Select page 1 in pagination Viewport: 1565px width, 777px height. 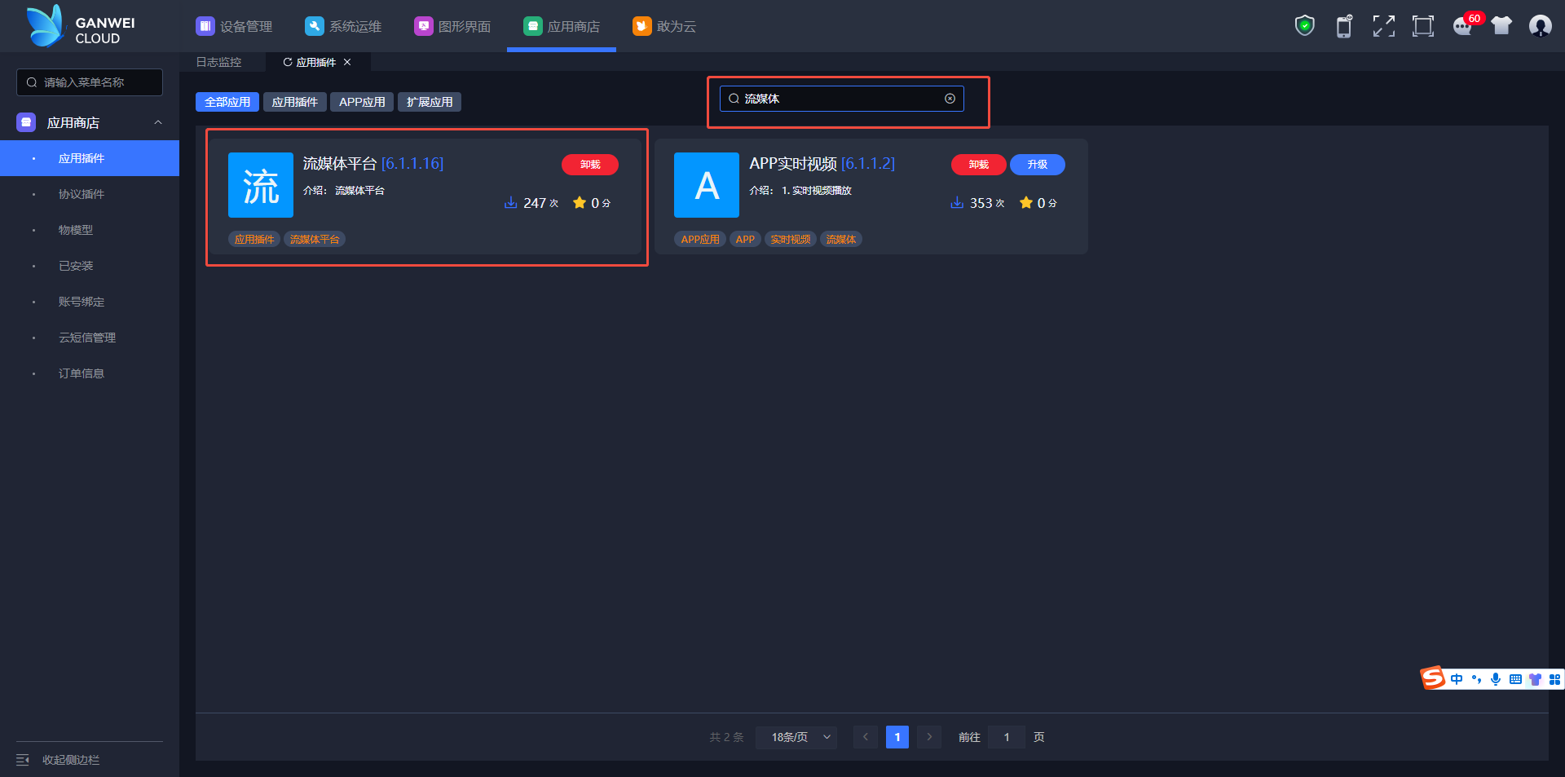897,737
